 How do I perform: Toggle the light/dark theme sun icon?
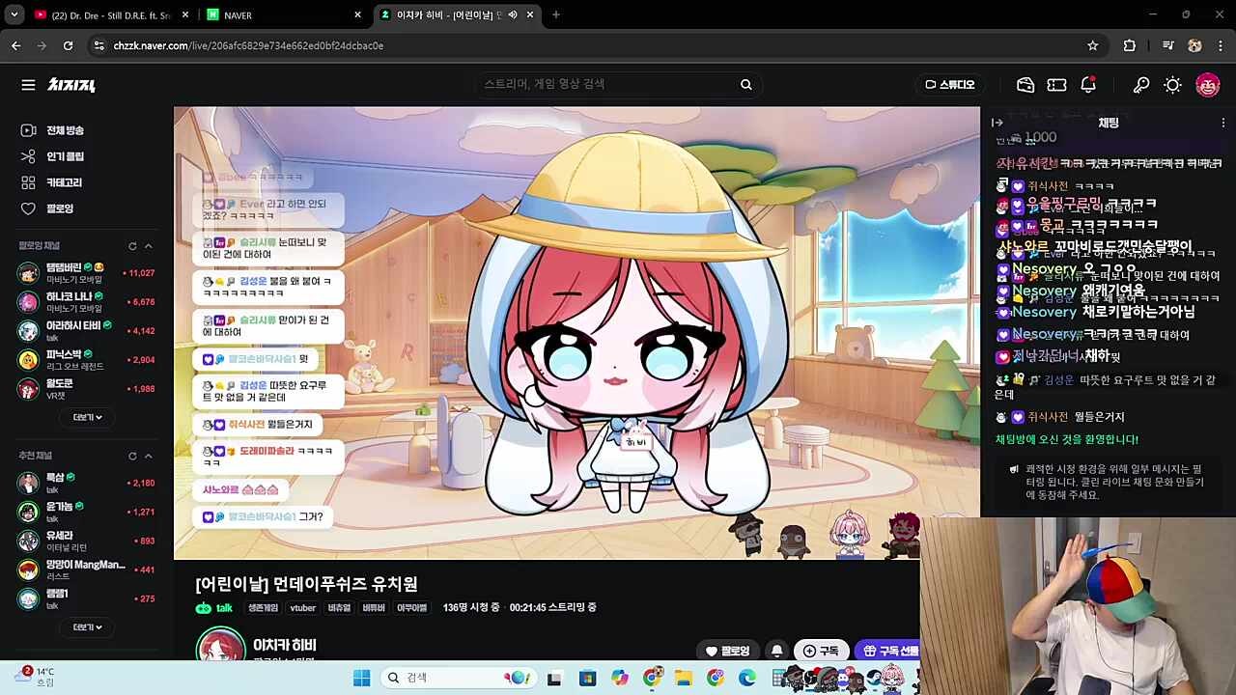click(x=1172, y=85)
